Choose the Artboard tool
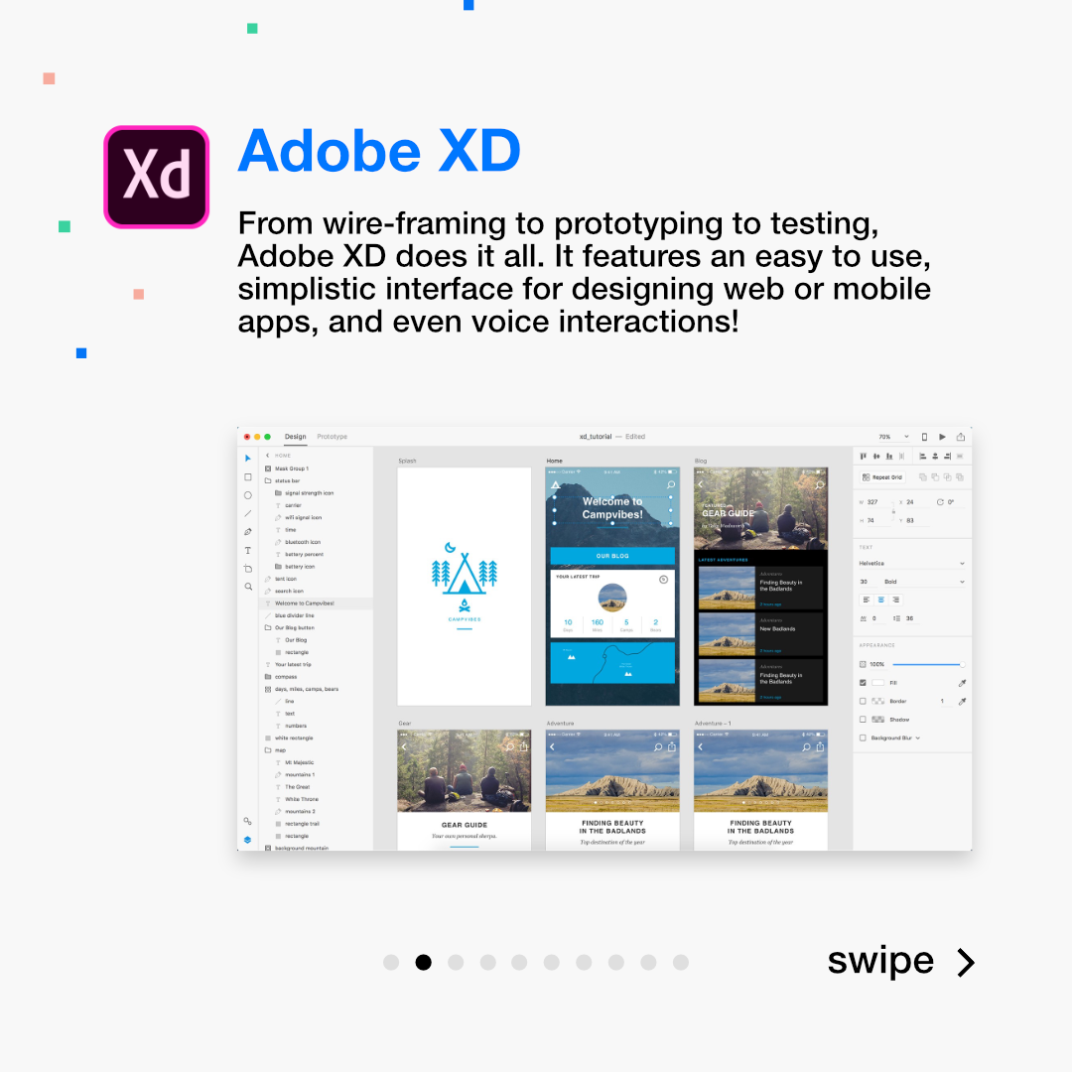 [x=248, y=569]
